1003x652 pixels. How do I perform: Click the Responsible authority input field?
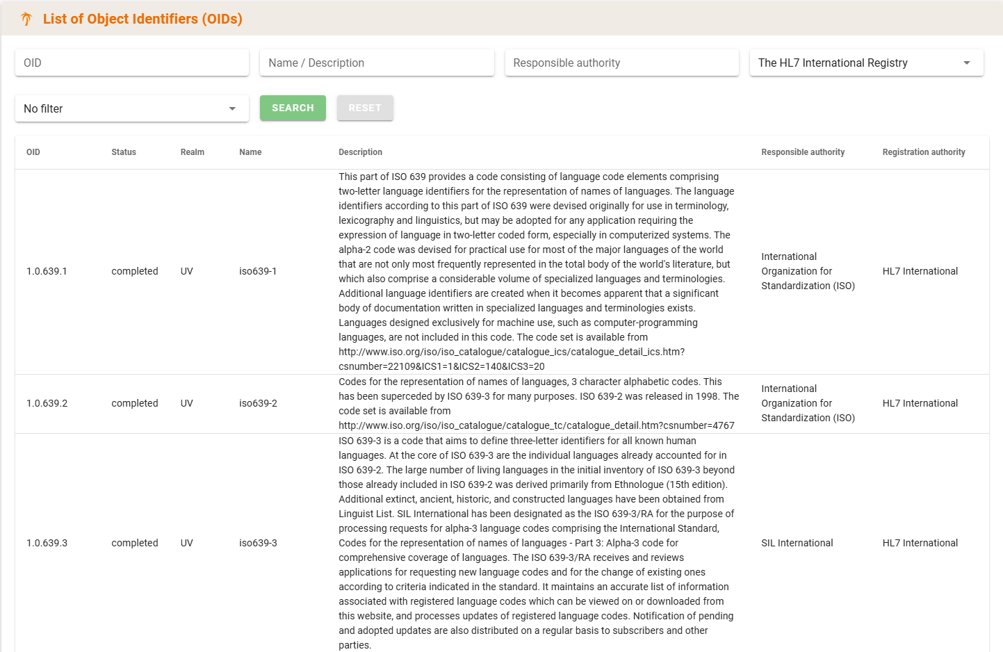(621, 63)
